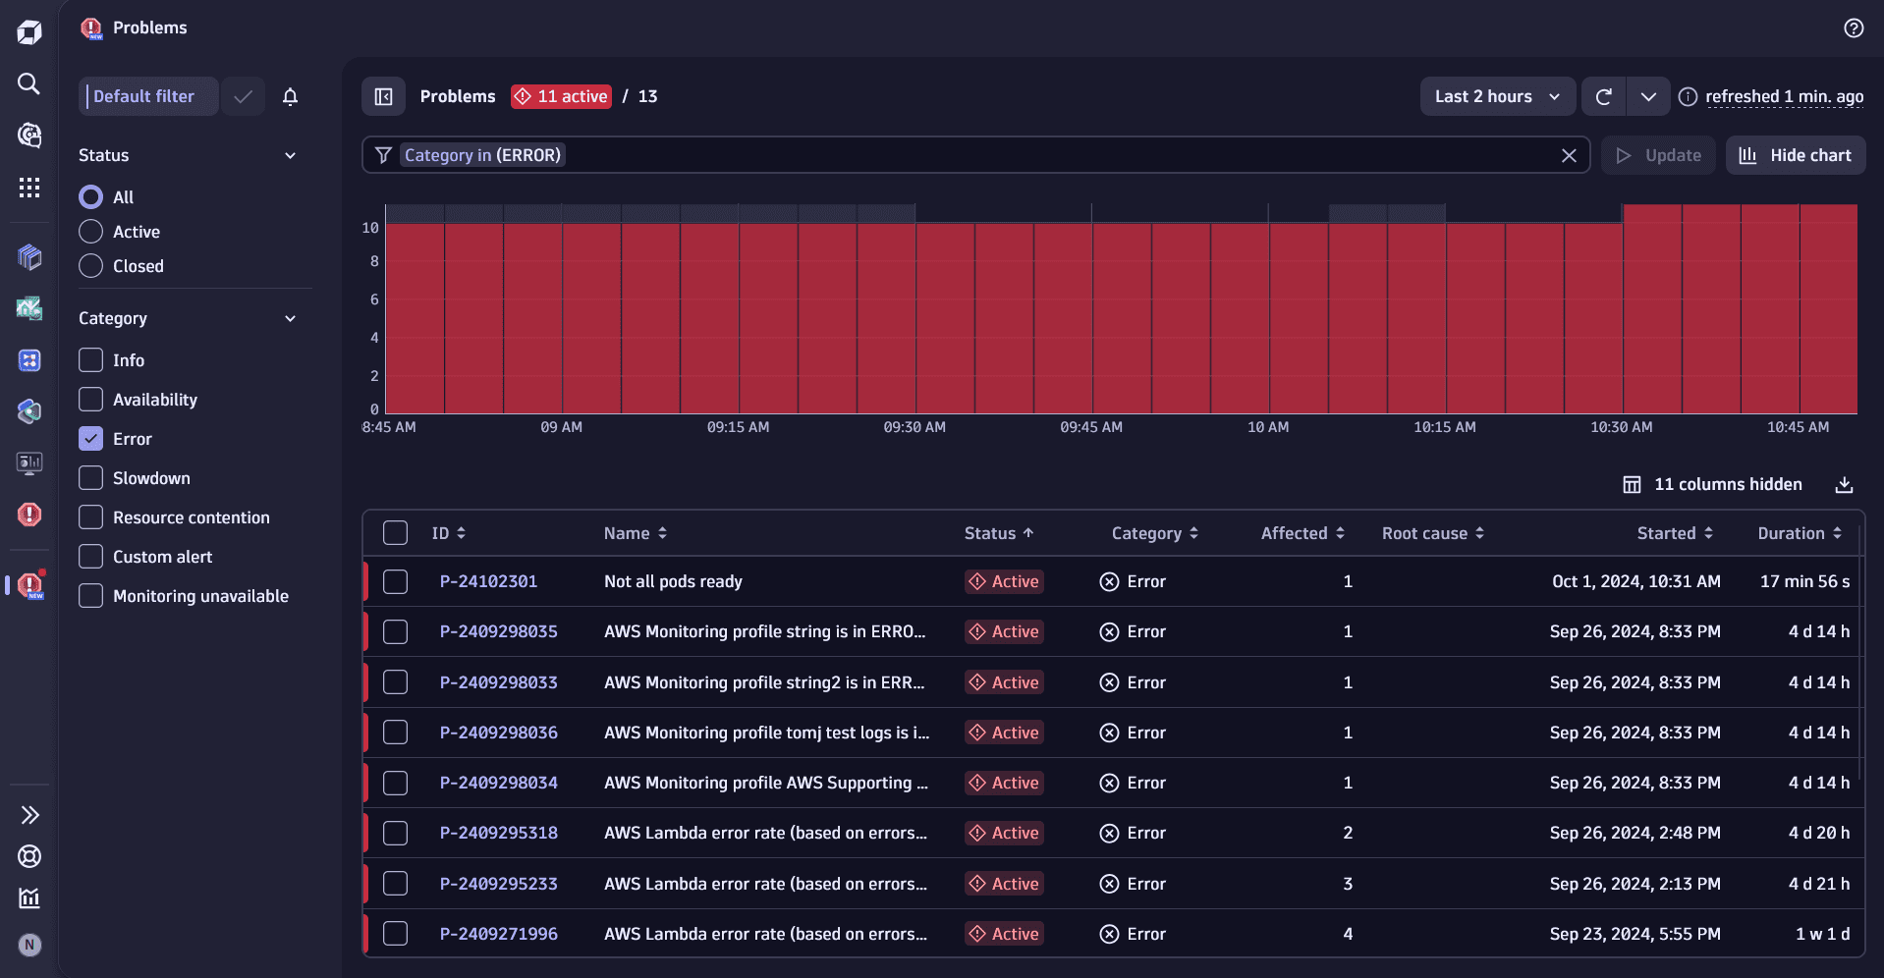
Task: Open problem link P-2409298035
Action: [498, 631]
